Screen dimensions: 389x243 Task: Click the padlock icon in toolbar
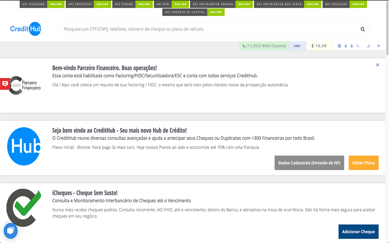coord(346,46)
